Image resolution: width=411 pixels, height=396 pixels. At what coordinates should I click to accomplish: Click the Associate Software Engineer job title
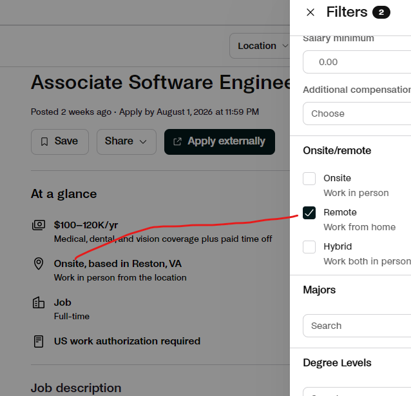[160, 83]
